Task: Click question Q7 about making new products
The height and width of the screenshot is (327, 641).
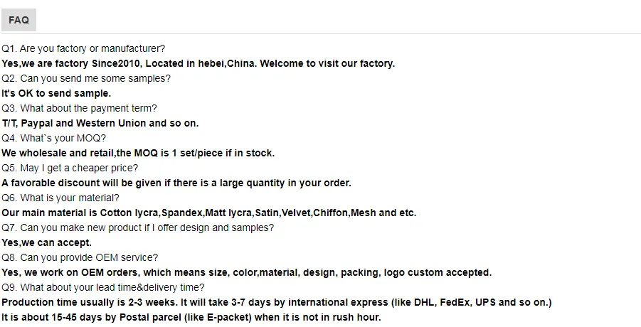Action: point(137,227)
